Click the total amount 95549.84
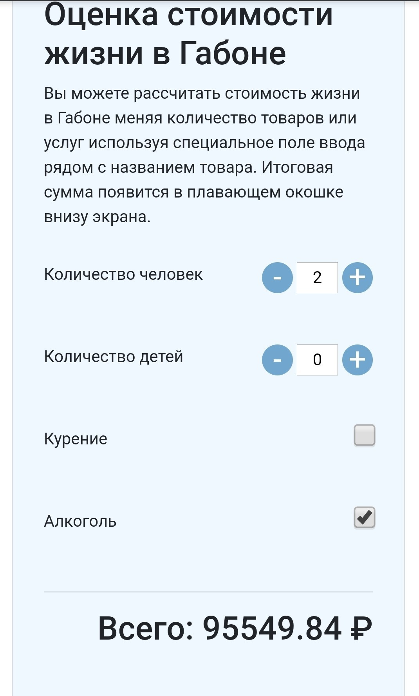The image size is (419, 696). coord(272,628)
